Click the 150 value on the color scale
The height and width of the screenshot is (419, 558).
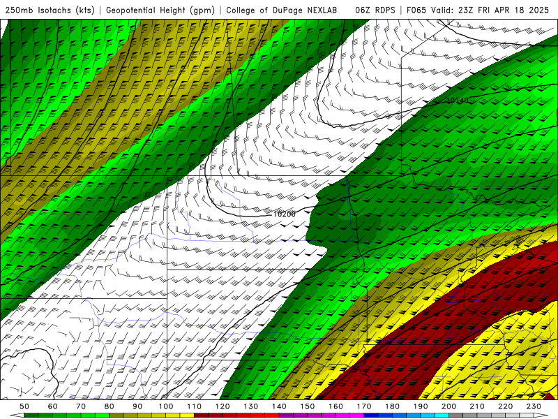point(308,406)
